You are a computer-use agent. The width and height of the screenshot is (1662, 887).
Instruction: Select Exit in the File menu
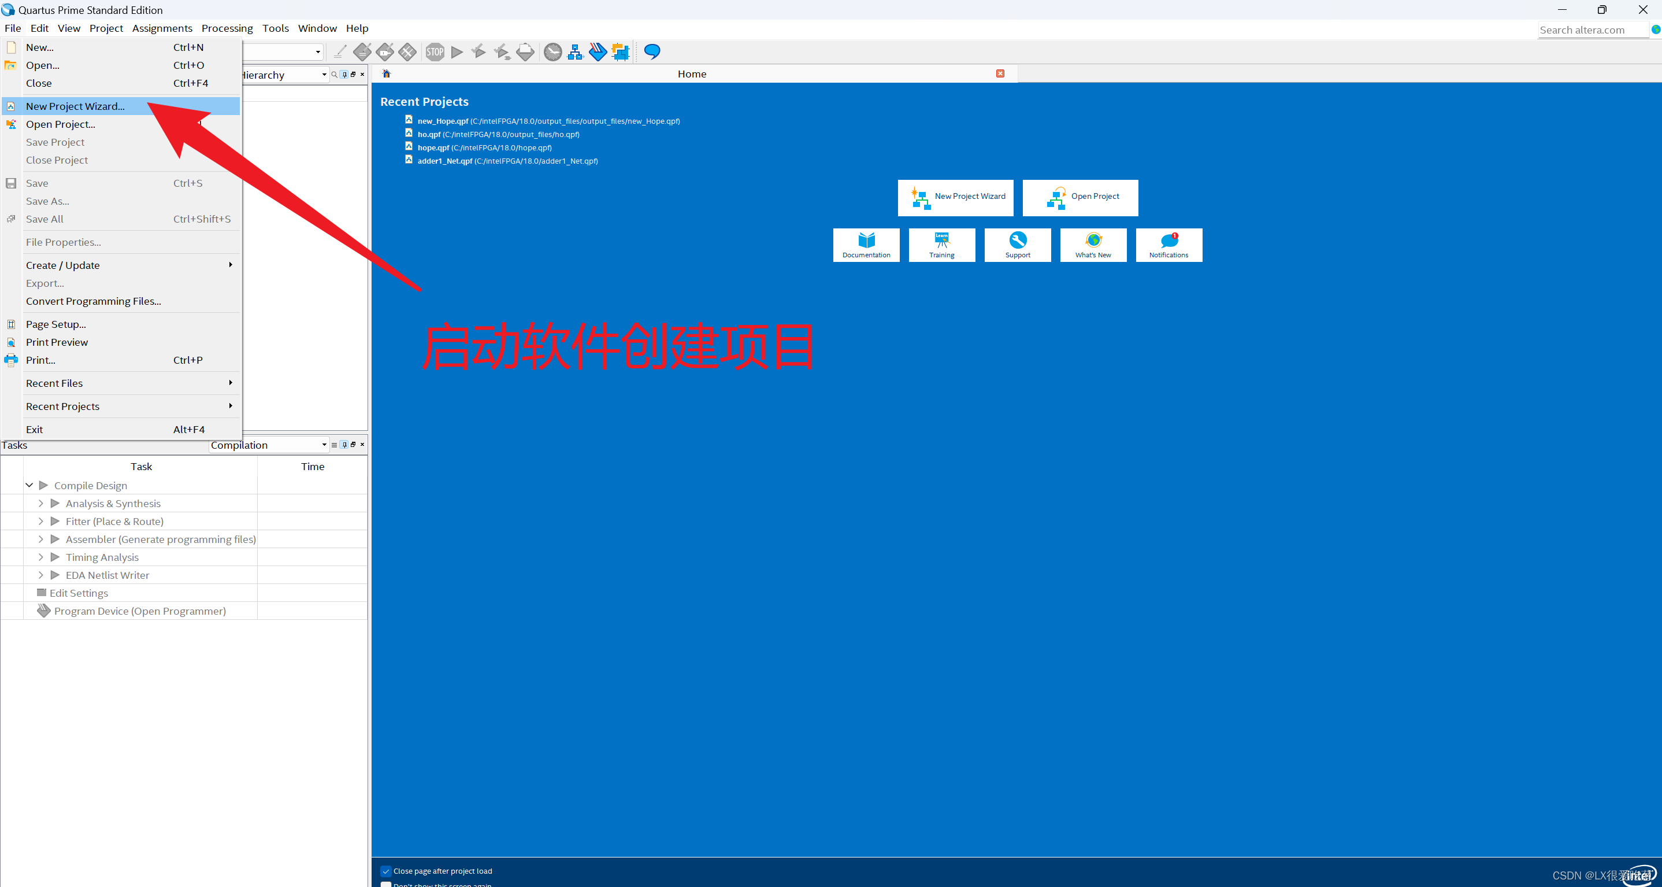(121, 429)
